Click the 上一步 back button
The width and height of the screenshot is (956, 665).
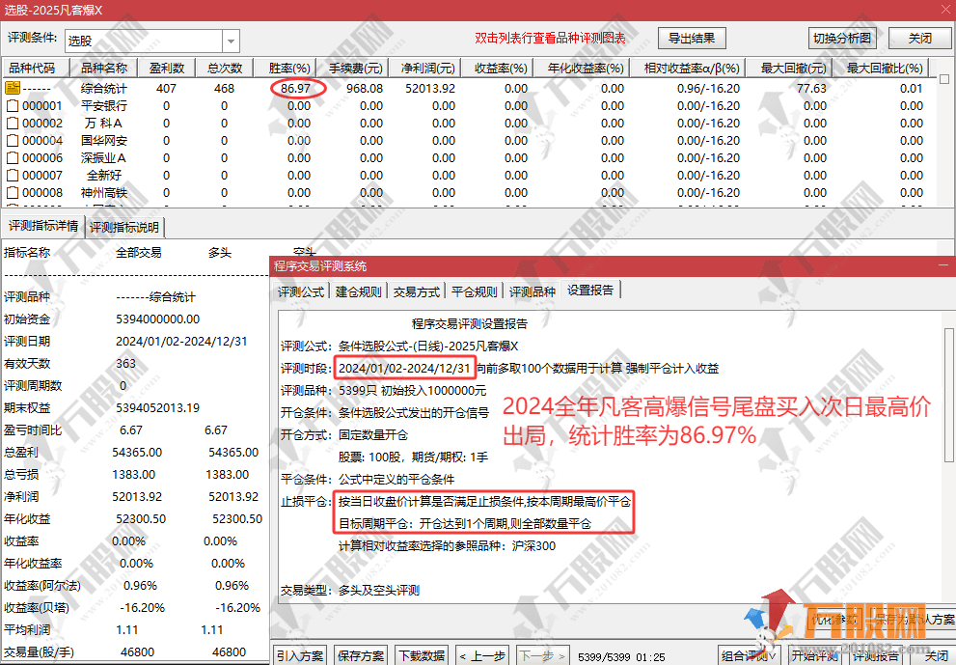click(481, 655)
